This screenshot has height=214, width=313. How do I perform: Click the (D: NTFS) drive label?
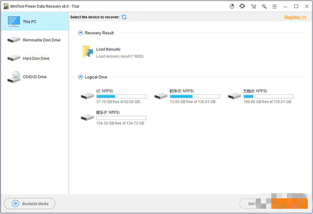[182, 91]
